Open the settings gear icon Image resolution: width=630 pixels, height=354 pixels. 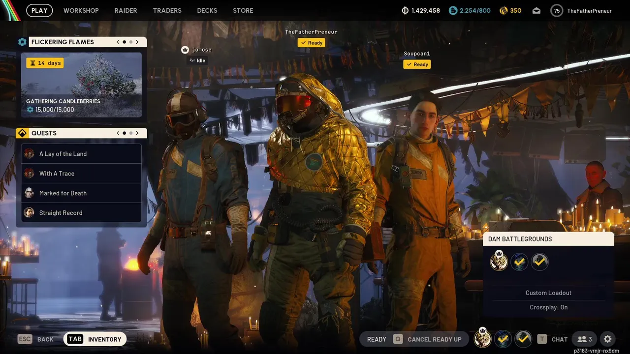[608, 339]
